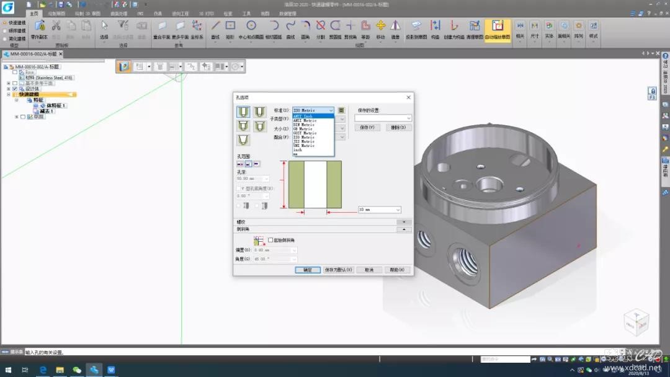This screenshot has height=377, width=670.
Task: Click the 10 mm hole diameter field
Action: (x=376, y=210)
